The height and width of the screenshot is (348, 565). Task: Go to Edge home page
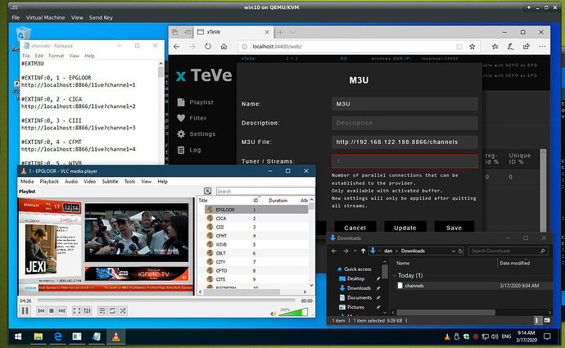click(224, 47)
